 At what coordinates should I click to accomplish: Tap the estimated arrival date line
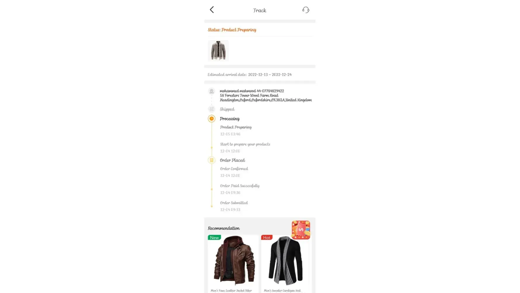[x=249, y=74]
